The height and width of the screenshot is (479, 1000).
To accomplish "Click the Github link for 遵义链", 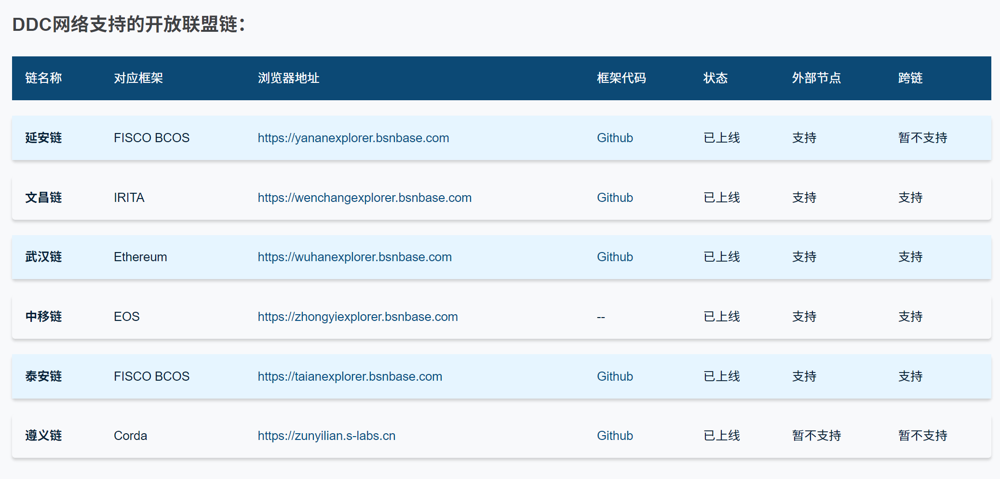I will click(614, 436).
